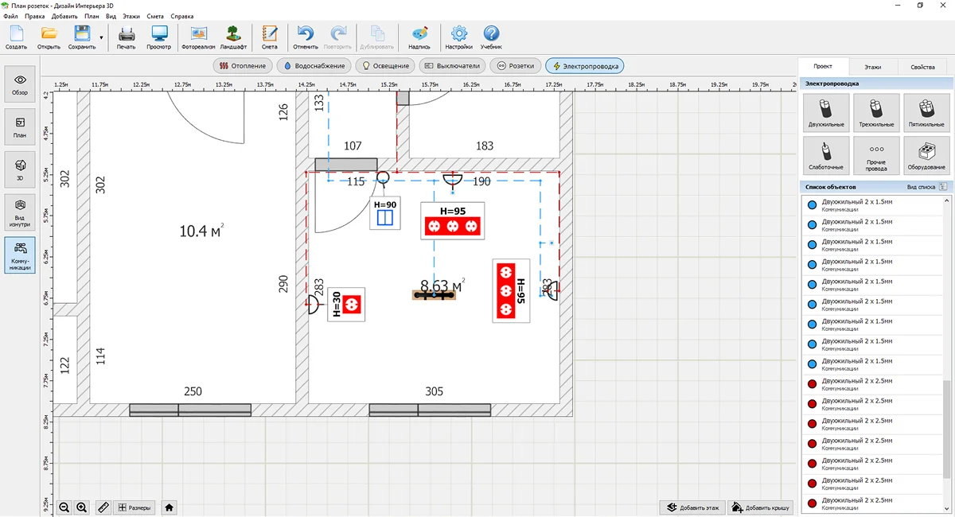The image size is (955, 517).
Task: Click the Добавить этаж button
Action: point(692,507)
